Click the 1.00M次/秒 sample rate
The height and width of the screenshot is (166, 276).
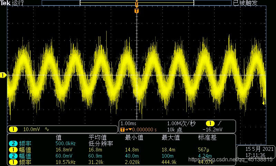coord(181,123)
